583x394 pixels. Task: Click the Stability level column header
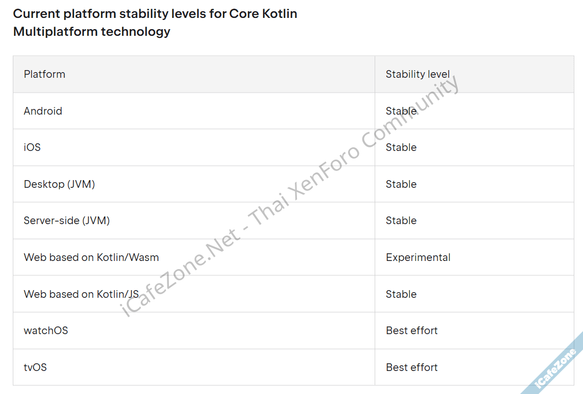tap(418, 74)
